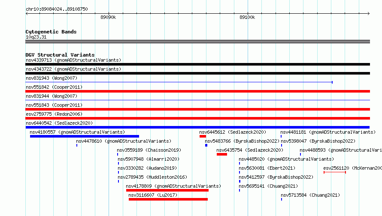Click nsv6440542 (Sedlazeck2020) label
Screen dimensions: 382x216
click(59, 123)
